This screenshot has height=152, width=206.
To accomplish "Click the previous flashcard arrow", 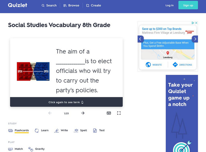I will pyautogui.click(x=50, y=113).
